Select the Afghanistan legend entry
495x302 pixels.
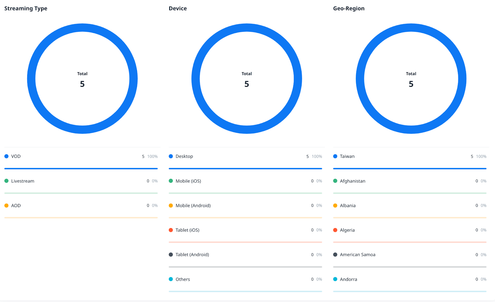(x=352, y=181)
